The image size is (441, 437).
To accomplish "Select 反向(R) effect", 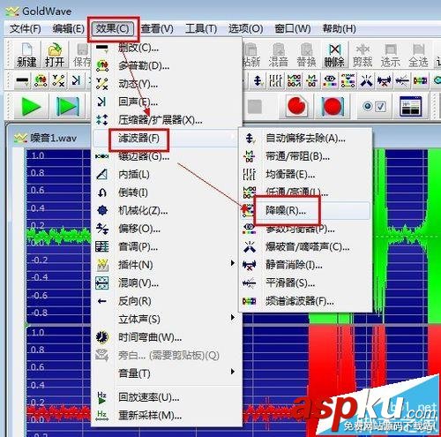I will click(x=166, y=301).
